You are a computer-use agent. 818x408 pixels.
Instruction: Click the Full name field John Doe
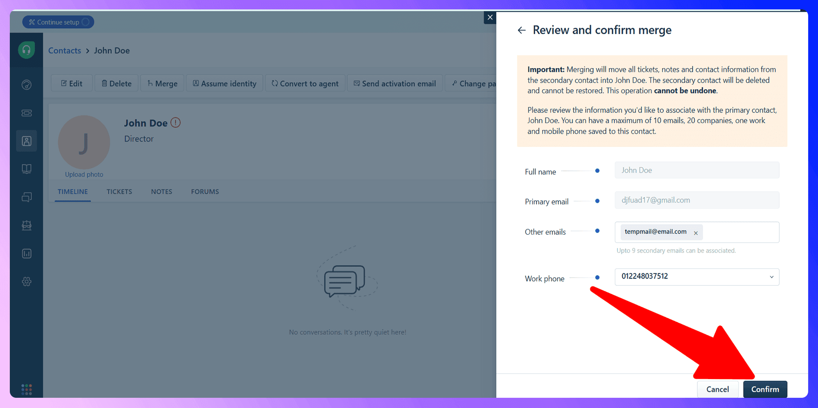[x=697, y=170]
